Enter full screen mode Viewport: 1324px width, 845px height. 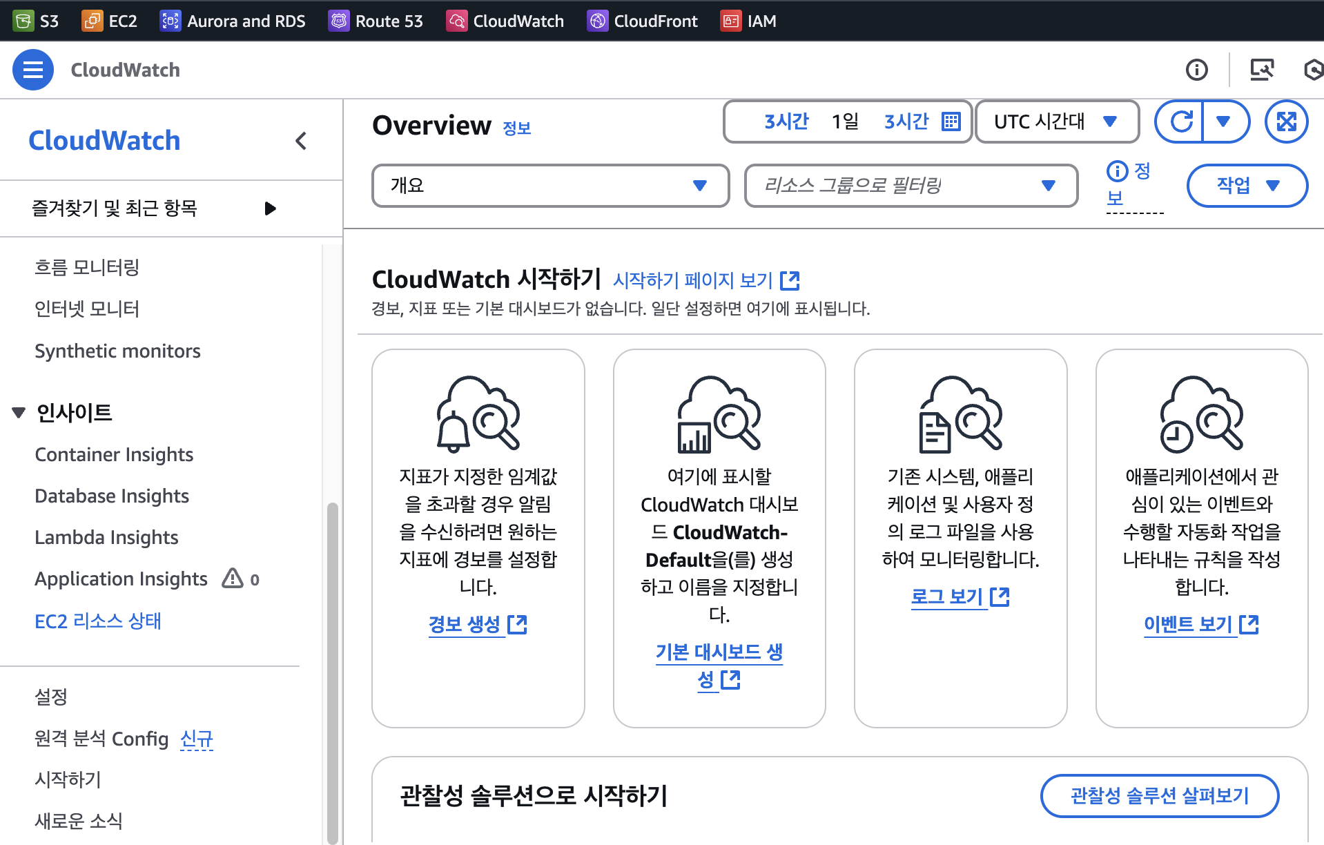1286,122
